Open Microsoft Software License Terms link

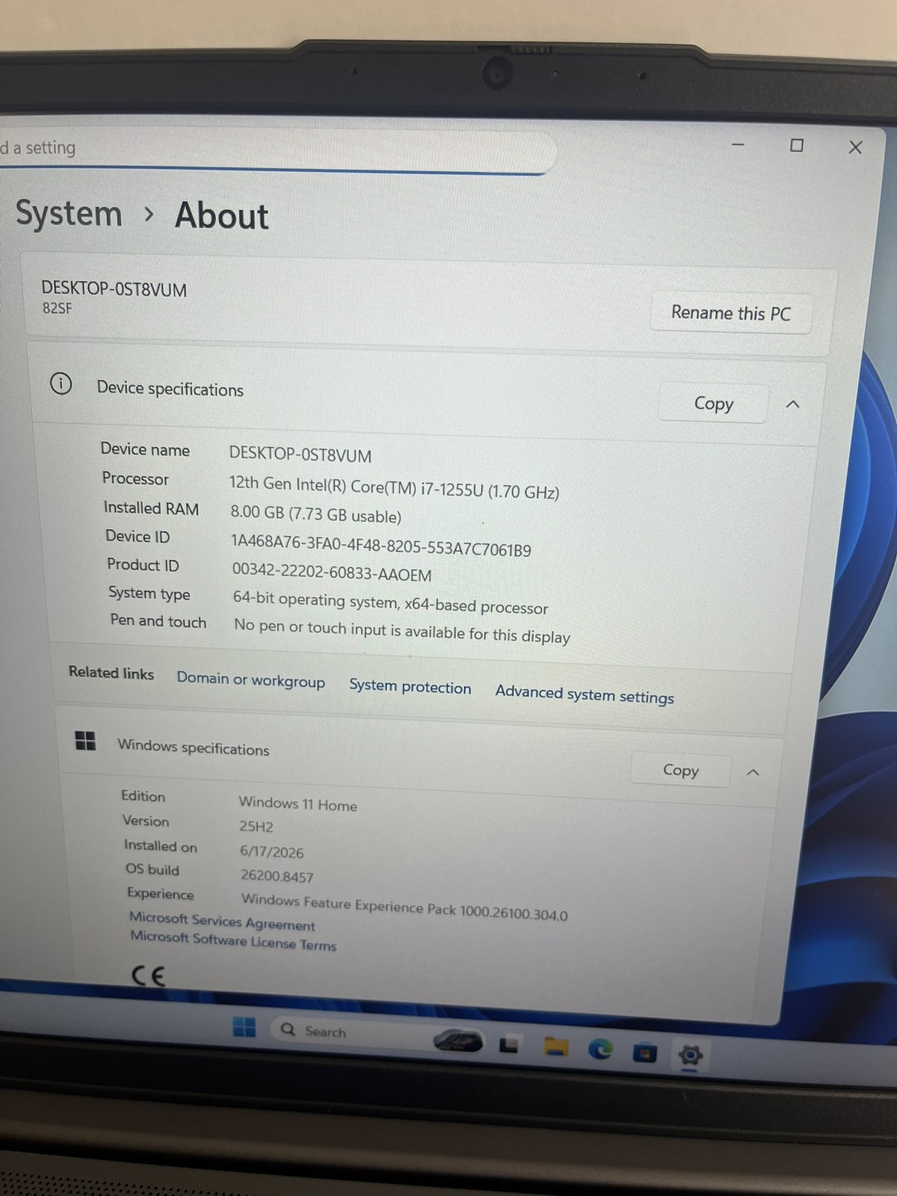pos(233,941)
